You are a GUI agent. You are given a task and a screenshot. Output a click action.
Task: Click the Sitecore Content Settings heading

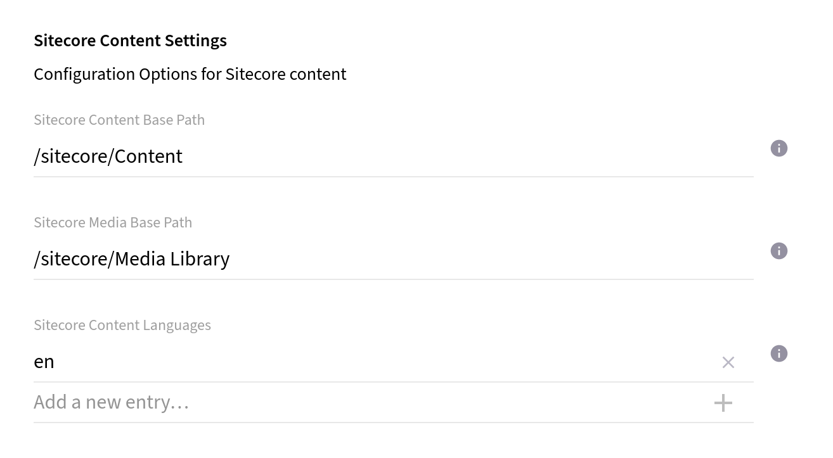click(130, 40)
